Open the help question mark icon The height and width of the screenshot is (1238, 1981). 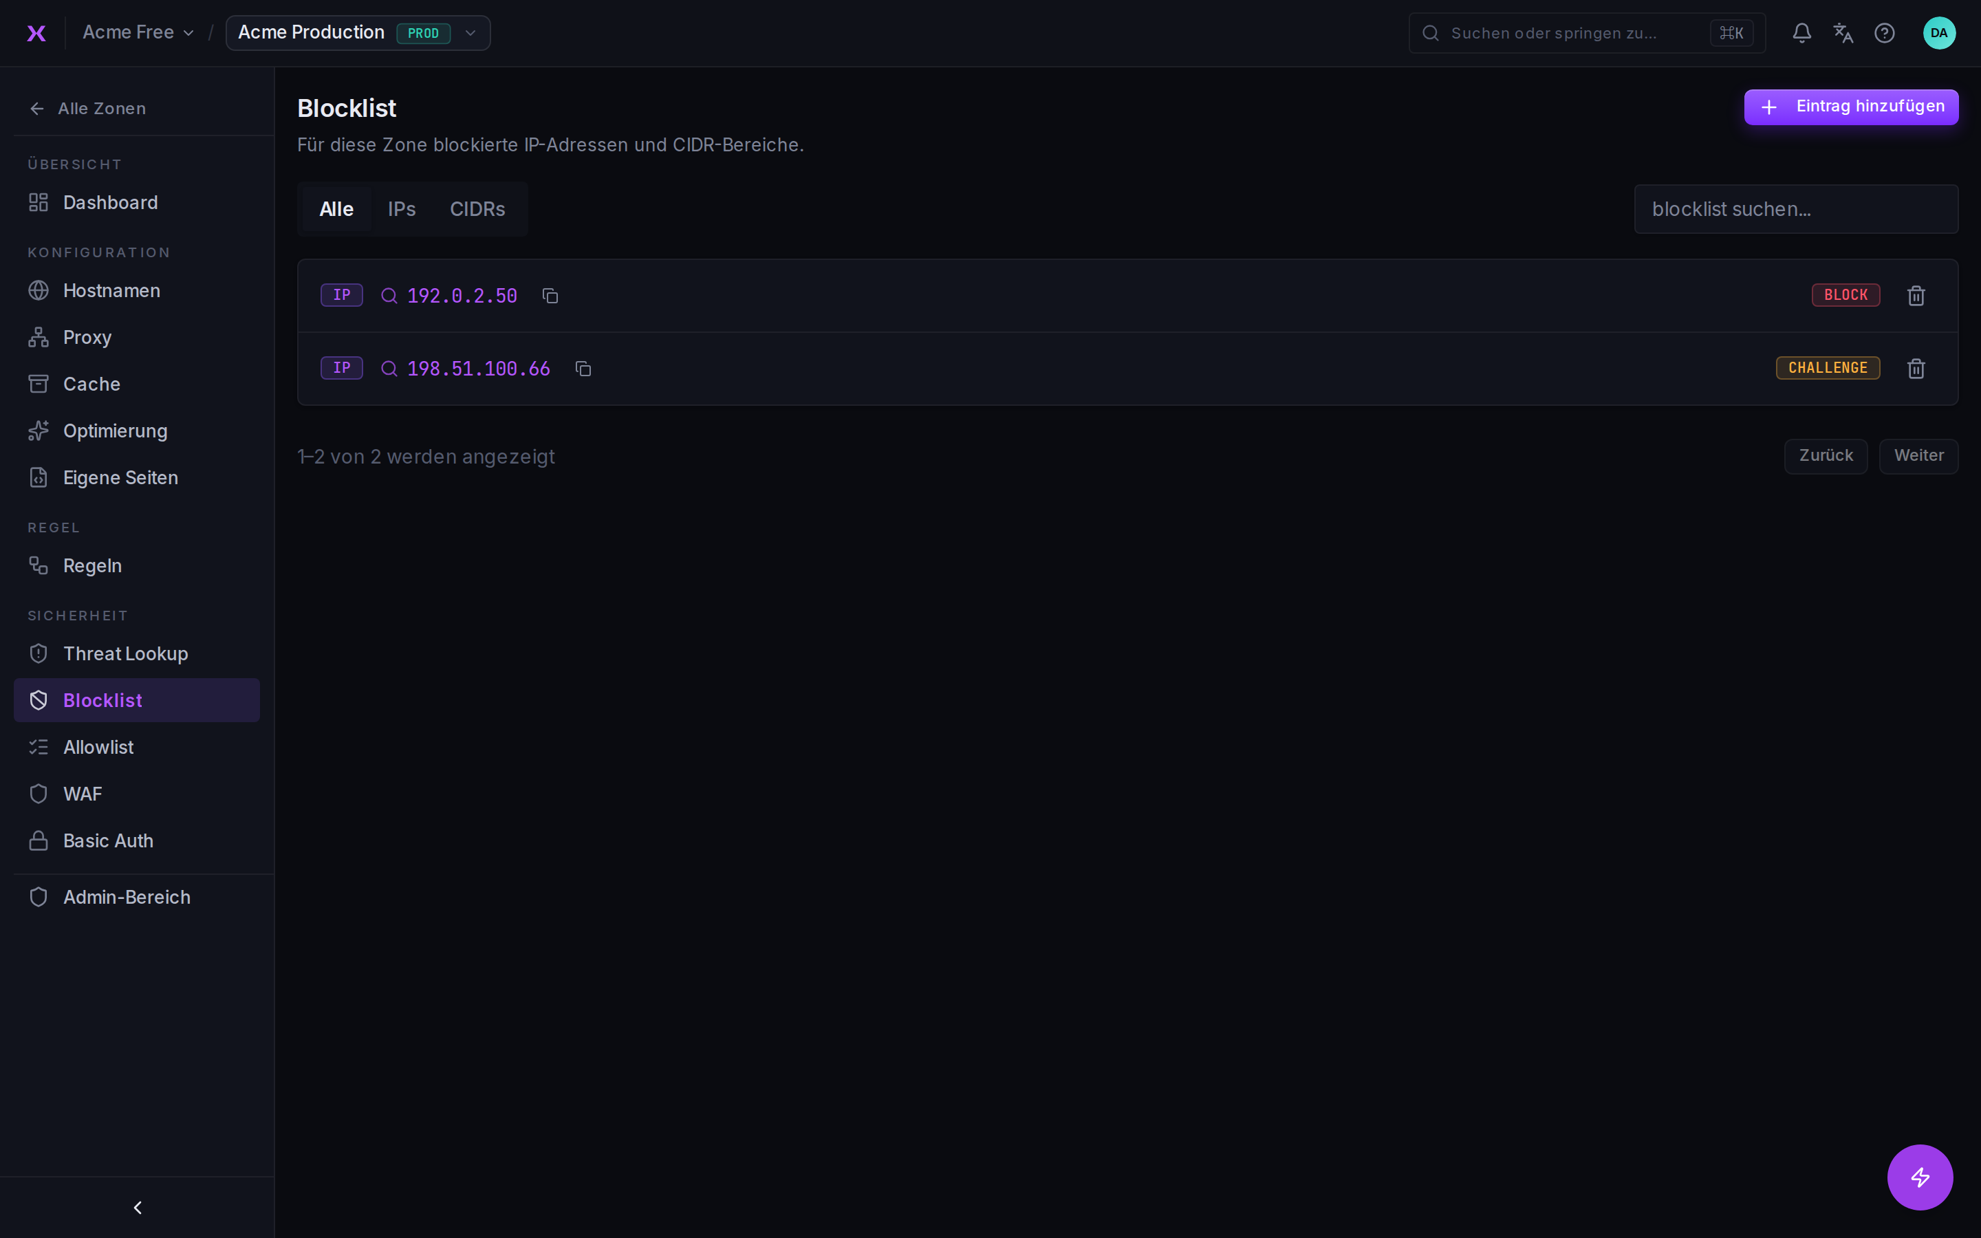coord(1885,33)
